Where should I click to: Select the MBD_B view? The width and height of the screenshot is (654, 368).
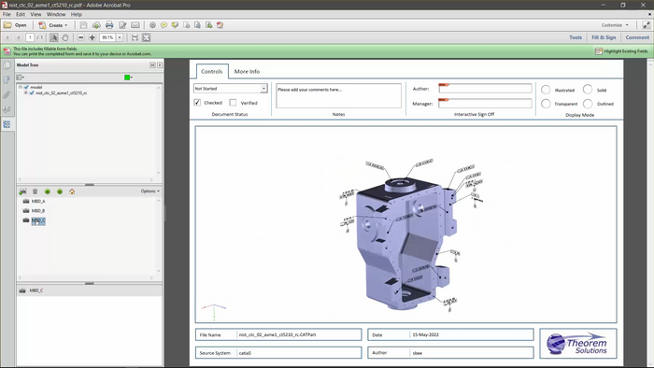38,211
